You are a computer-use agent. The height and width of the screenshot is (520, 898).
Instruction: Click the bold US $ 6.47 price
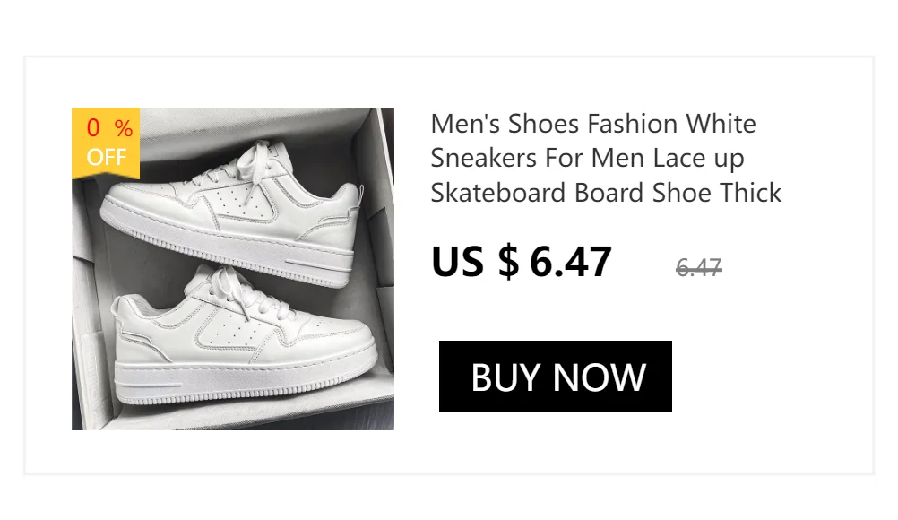[x=522, y=262]
